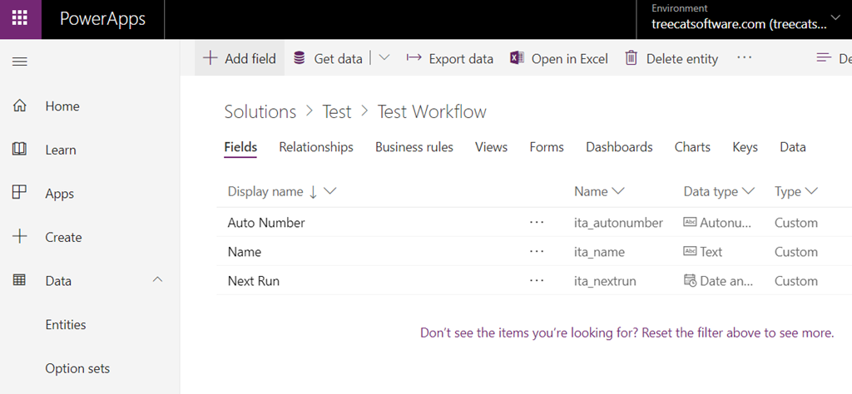This screenshot has height=394, width=852.
Task: Click the Home house icon
Action: (20, 106)
